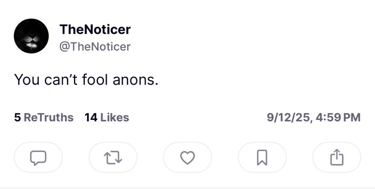Screen dimensions: 375x189
Task: Open the @TheNoticer handle link
Action: click(x=95, y=47)
